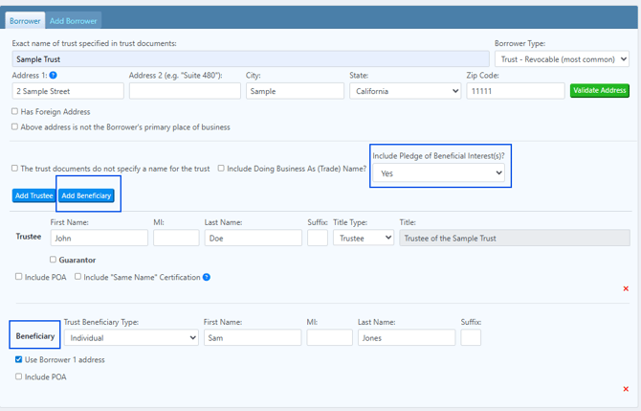Viewport: 641px width, 411px height.
Task: Click the Same Name Certification help icon
Action: click(x=207, y=277)
